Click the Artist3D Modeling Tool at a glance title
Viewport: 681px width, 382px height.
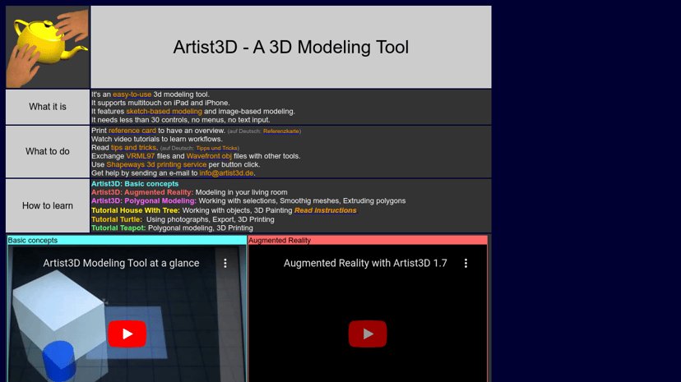tap(121, 263)
